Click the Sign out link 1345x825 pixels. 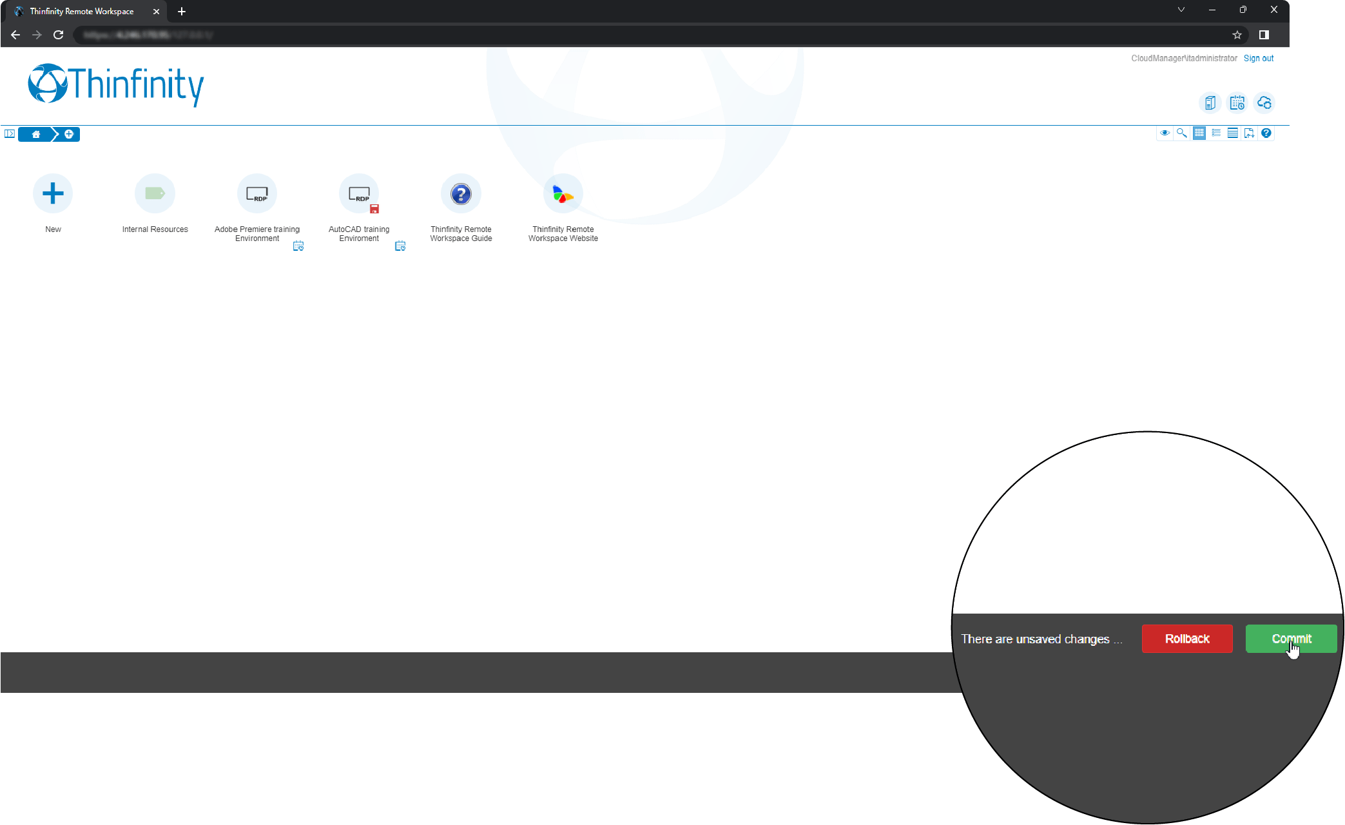1258,58
